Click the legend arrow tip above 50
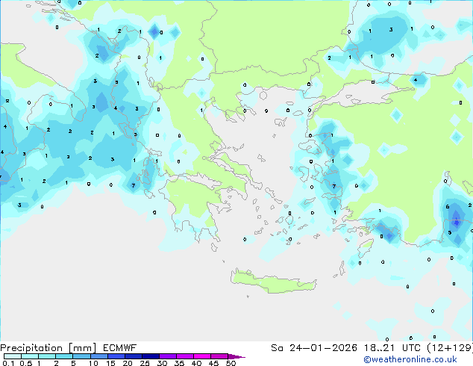The height and width of the screenshot is (366, 473). [x=236, y=356]
